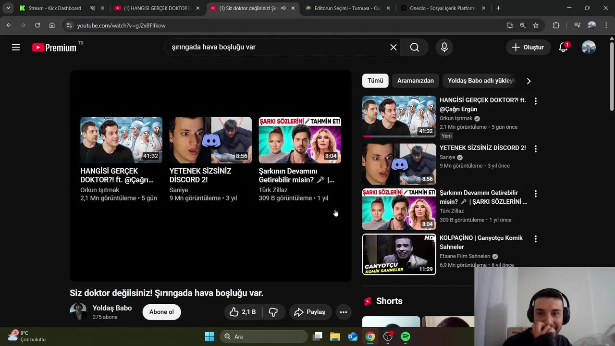Viewport: 615px width, 346px height.
Task: Click the Oluştur create button
Action: tap(528, 47)
